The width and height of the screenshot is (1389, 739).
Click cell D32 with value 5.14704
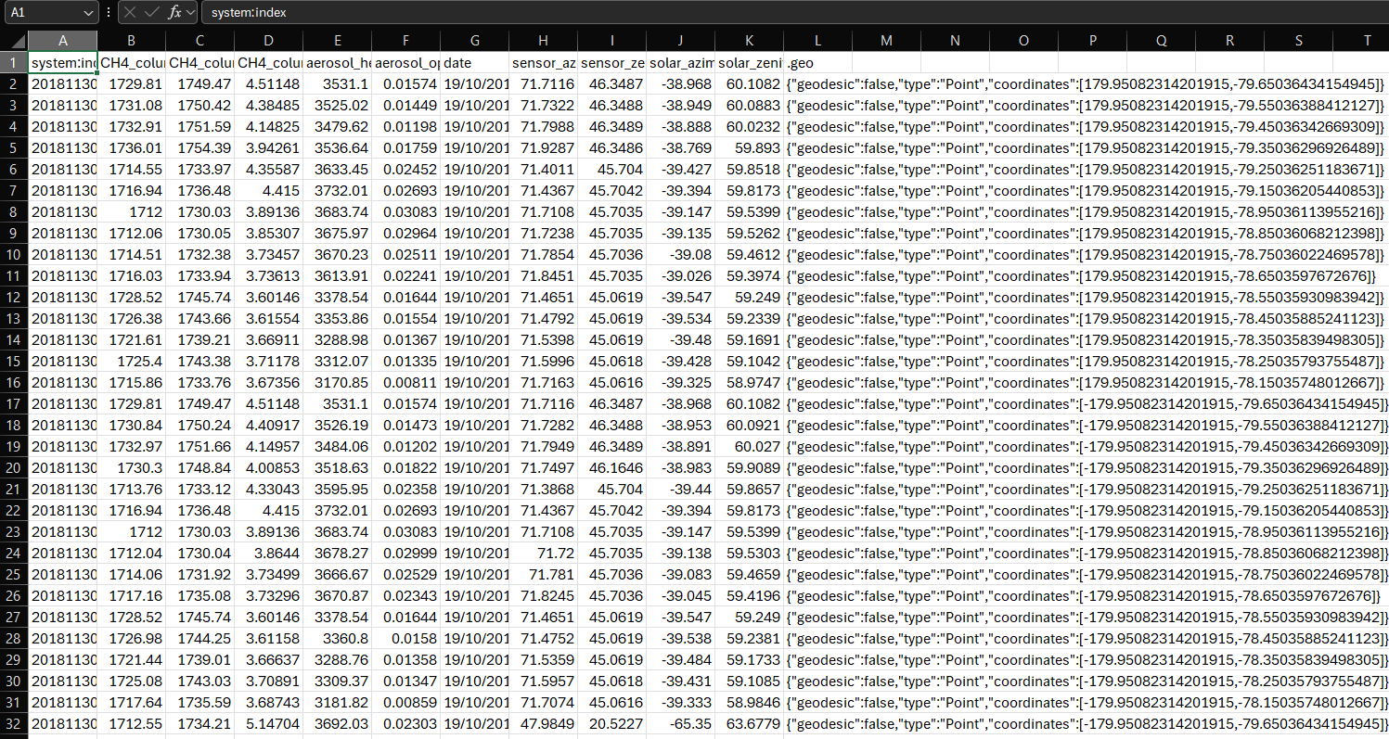(268, 723)
